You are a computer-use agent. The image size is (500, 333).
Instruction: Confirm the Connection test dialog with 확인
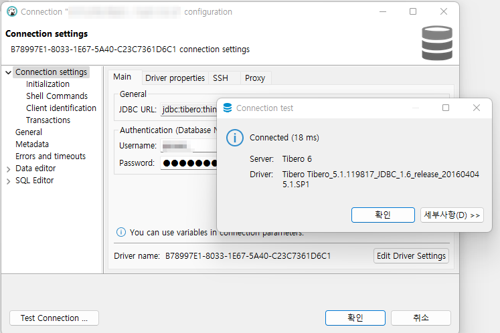coord(383,215)
